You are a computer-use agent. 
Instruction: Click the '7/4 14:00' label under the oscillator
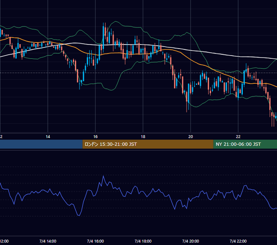48,241
